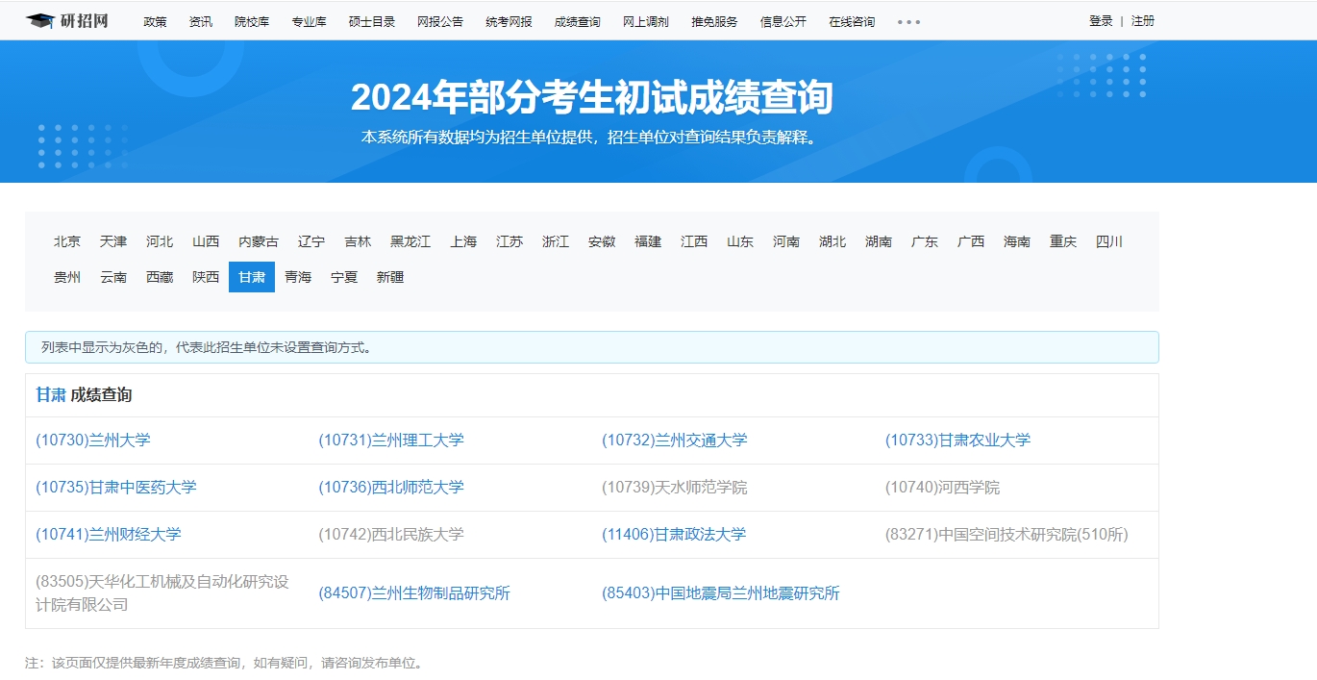The width and height of the screenshot is (1317, 680).
Task: Click grayed (10742)西北民族大学 entry
Action: pos(391,535)
